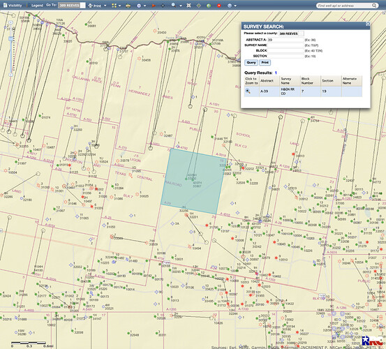
Task: Click the red flag icon in toolbar
Action: [x=154, y=6]
